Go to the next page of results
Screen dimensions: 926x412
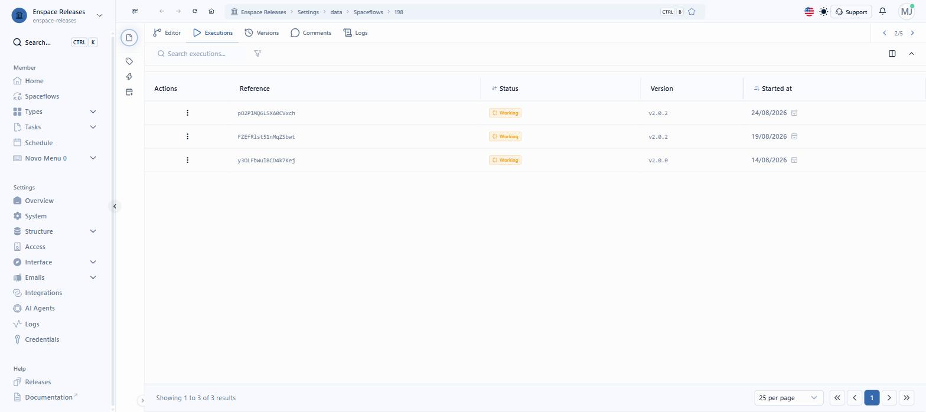coord(889,398)
